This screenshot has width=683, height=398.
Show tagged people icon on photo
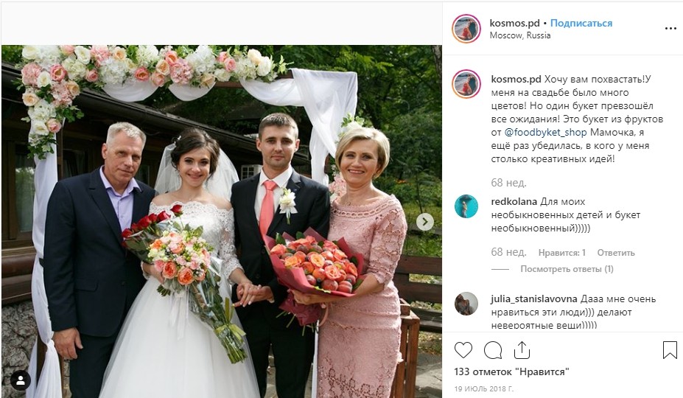(x=21, y=380)
